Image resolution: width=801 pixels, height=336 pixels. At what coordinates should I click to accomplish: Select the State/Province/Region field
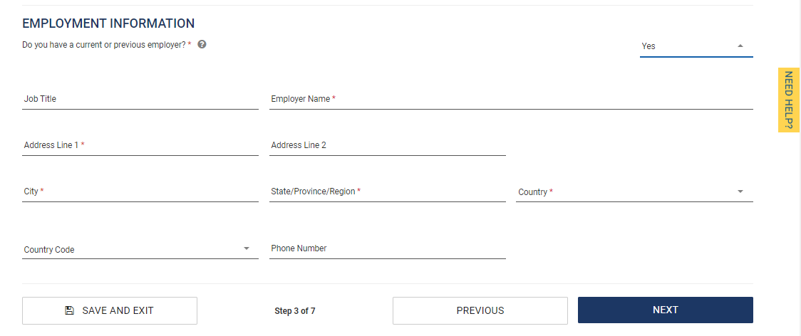[x=387, y=192]
